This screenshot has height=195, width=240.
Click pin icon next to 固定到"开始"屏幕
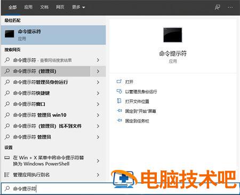(x=119, y=111)
